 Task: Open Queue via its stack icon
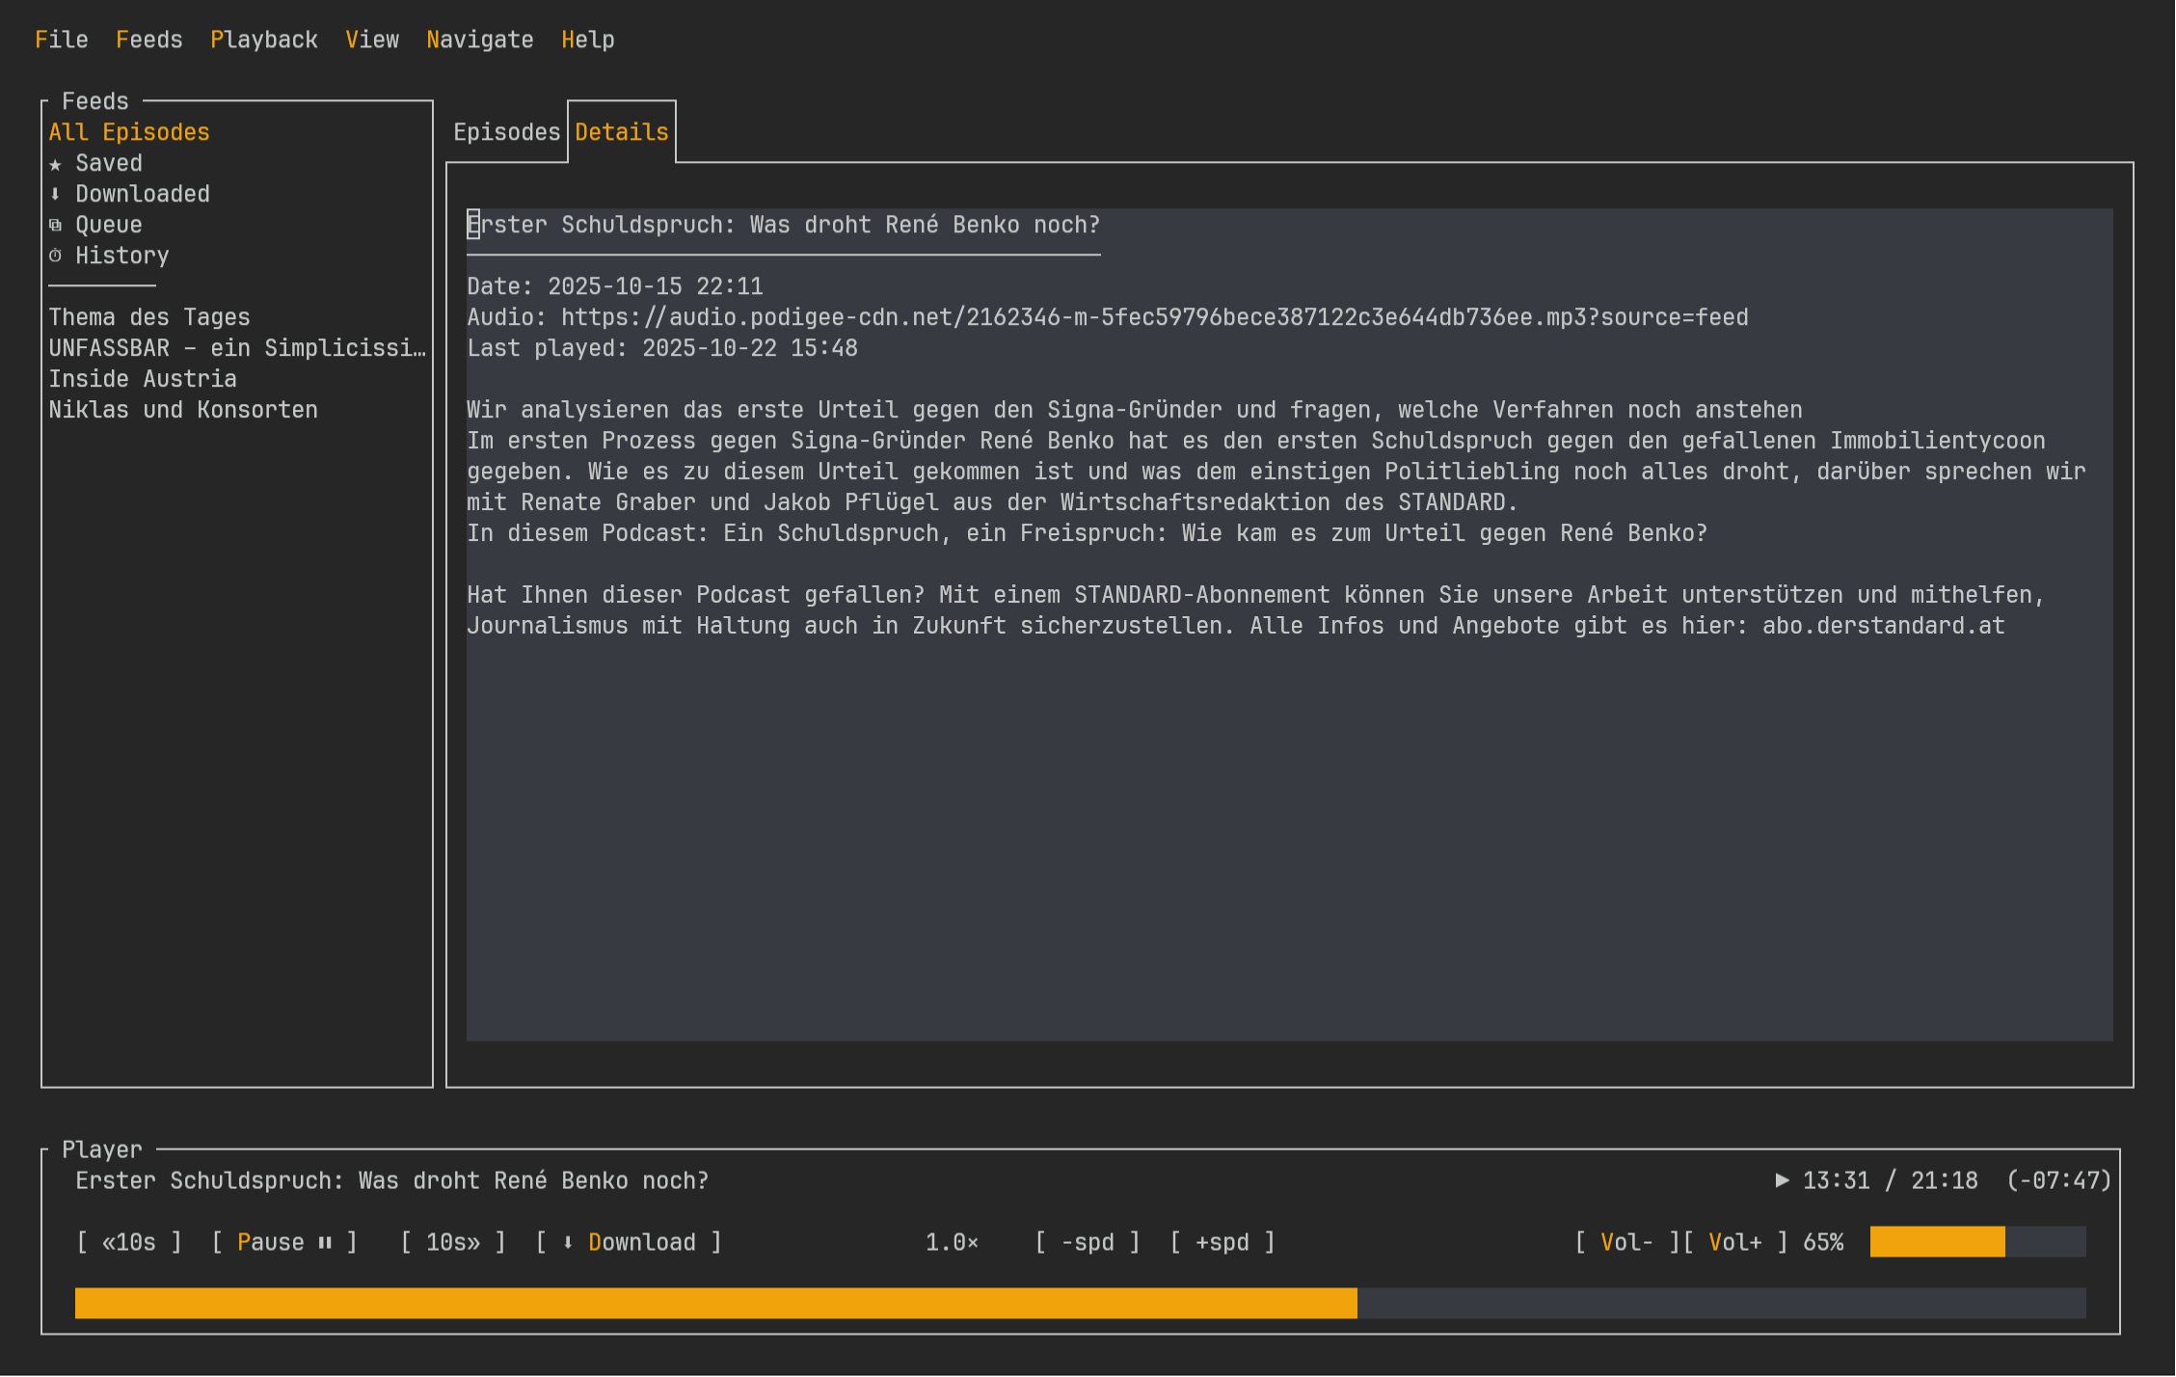pos(56,225)
